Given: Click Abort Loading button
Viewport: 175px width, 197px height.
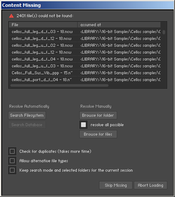Looking at the screenshot, I should (151, 185).
